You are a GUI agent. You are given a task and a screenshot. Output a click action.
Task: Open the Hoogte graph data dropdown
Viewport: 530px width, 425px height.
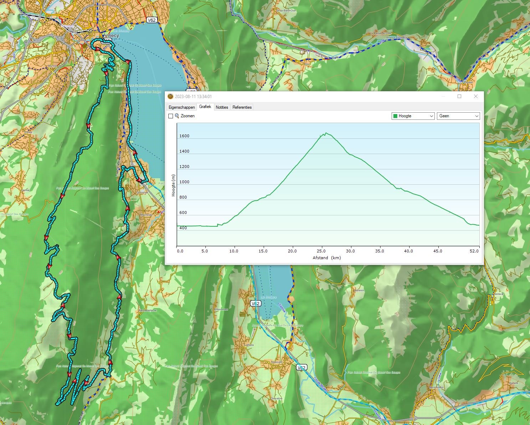[413, 116]
